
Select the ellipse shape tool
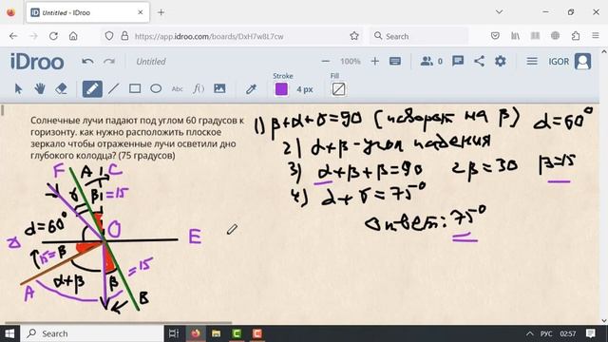(x=156, y=89)
